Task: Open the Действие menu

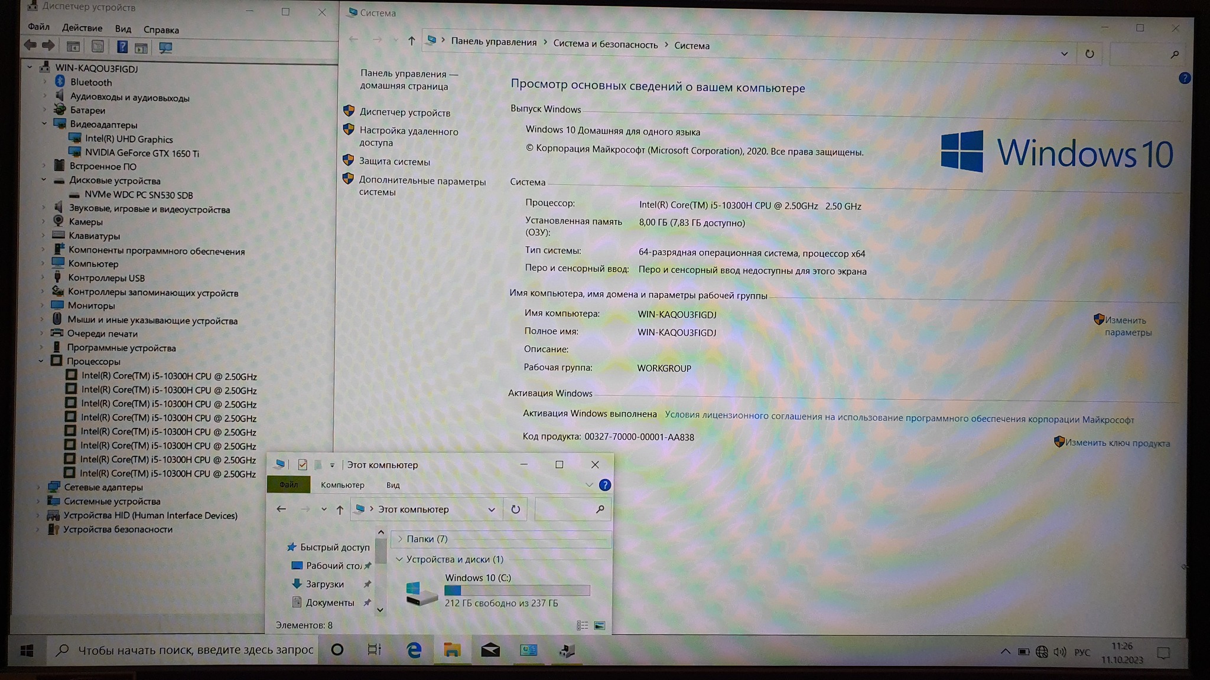Action: click(82, 28)
